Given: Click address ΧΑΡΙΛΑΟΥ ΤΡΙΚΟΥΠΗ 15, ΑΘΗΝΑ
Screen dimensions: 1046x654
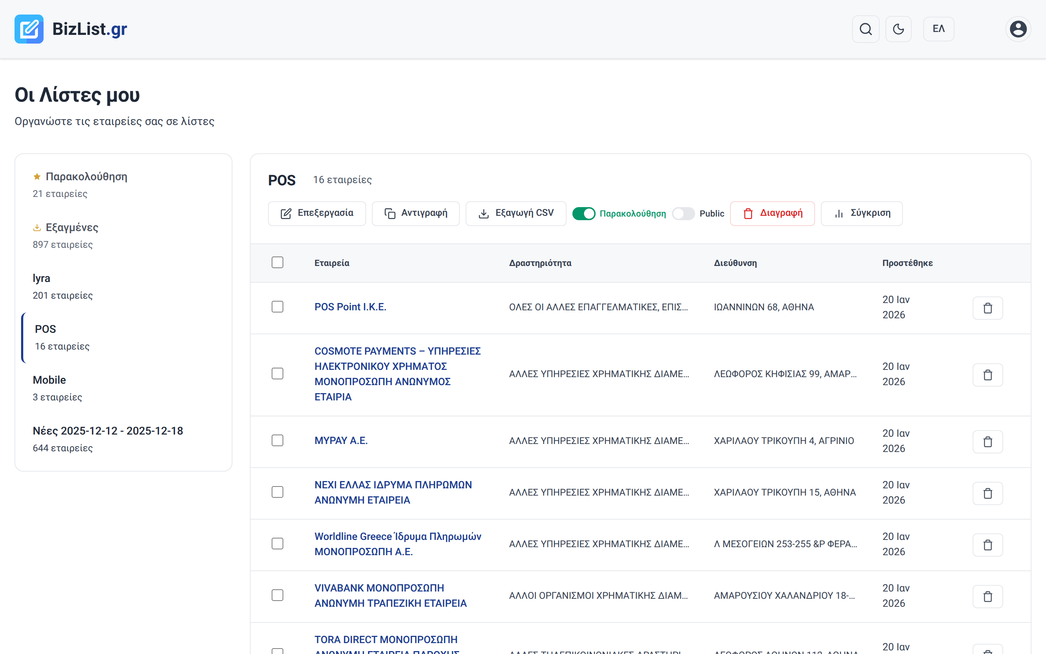Looking at the screenshot, I should coord(785,492).
